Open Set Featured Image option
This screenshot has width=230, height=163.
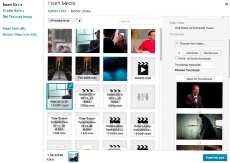pos(17,16)
